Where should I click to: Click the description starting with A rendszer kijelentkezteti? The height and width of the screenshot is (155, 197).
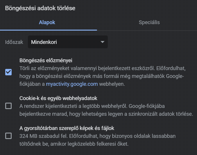coord(106,110)
